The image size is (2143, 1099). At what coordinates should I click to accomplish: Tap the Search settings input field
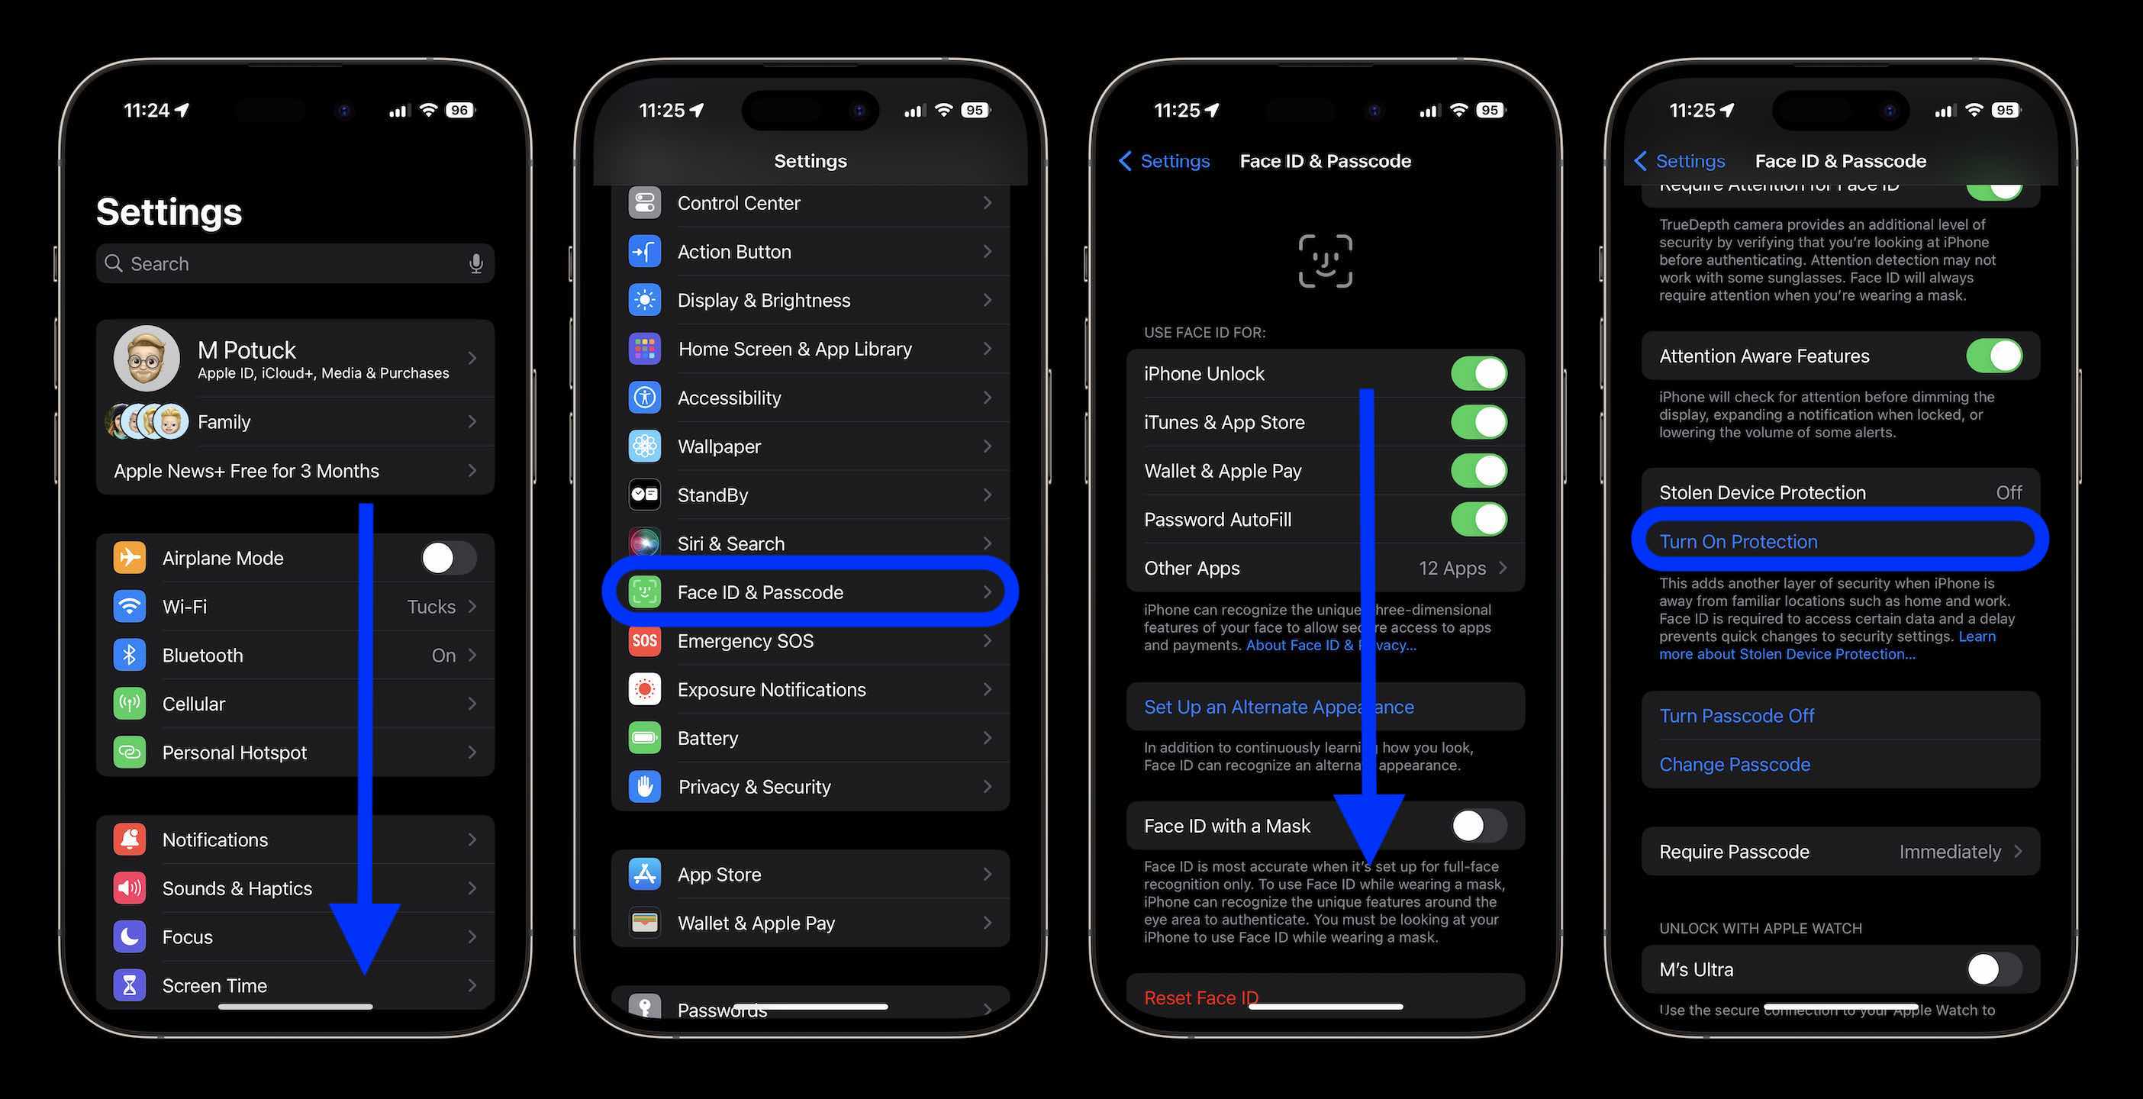click(295, 263)
